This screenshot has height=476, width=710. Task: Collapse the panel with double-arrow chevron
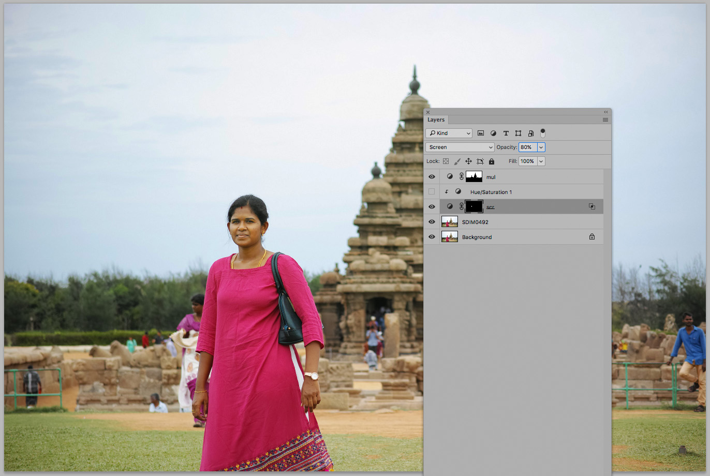point(604,112)
